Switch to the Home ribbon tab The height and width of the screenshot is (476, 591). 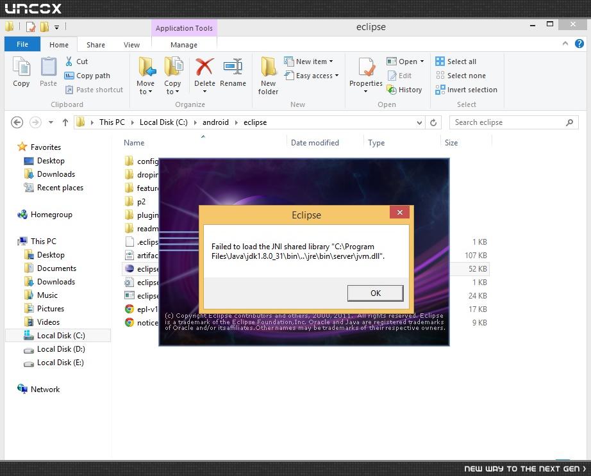(59, 45)
